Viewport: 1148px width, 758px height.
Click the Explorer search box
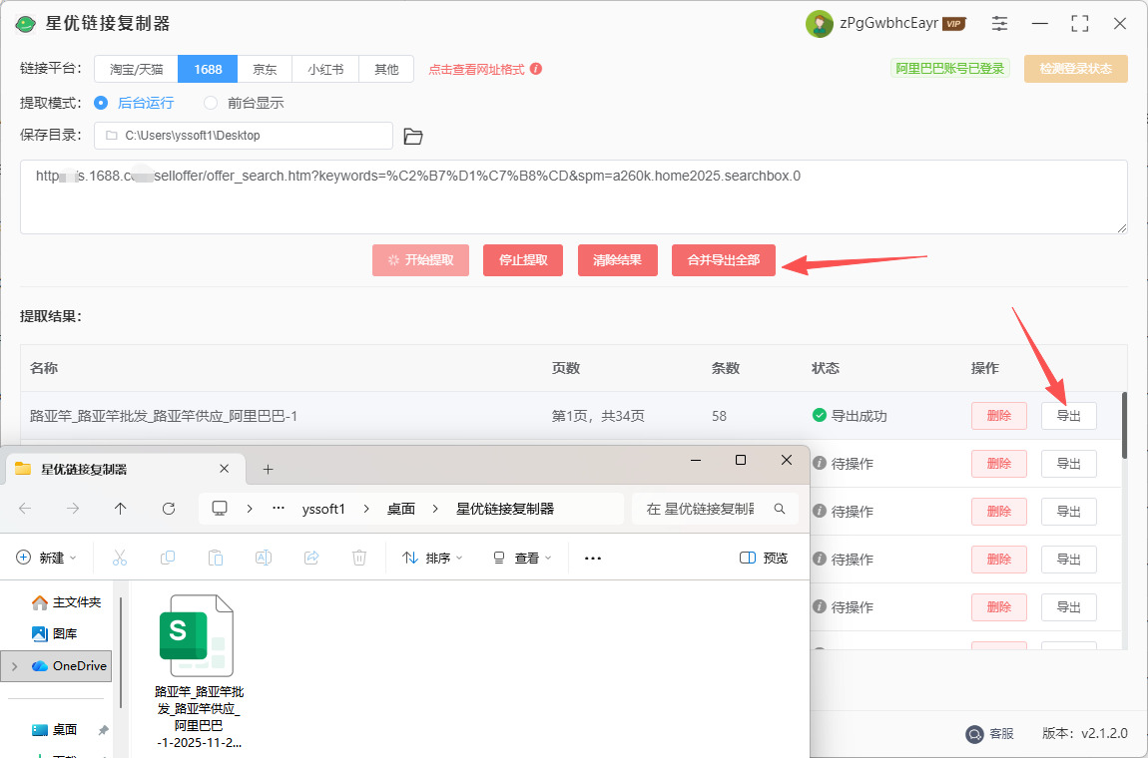(x=716, y=509)
